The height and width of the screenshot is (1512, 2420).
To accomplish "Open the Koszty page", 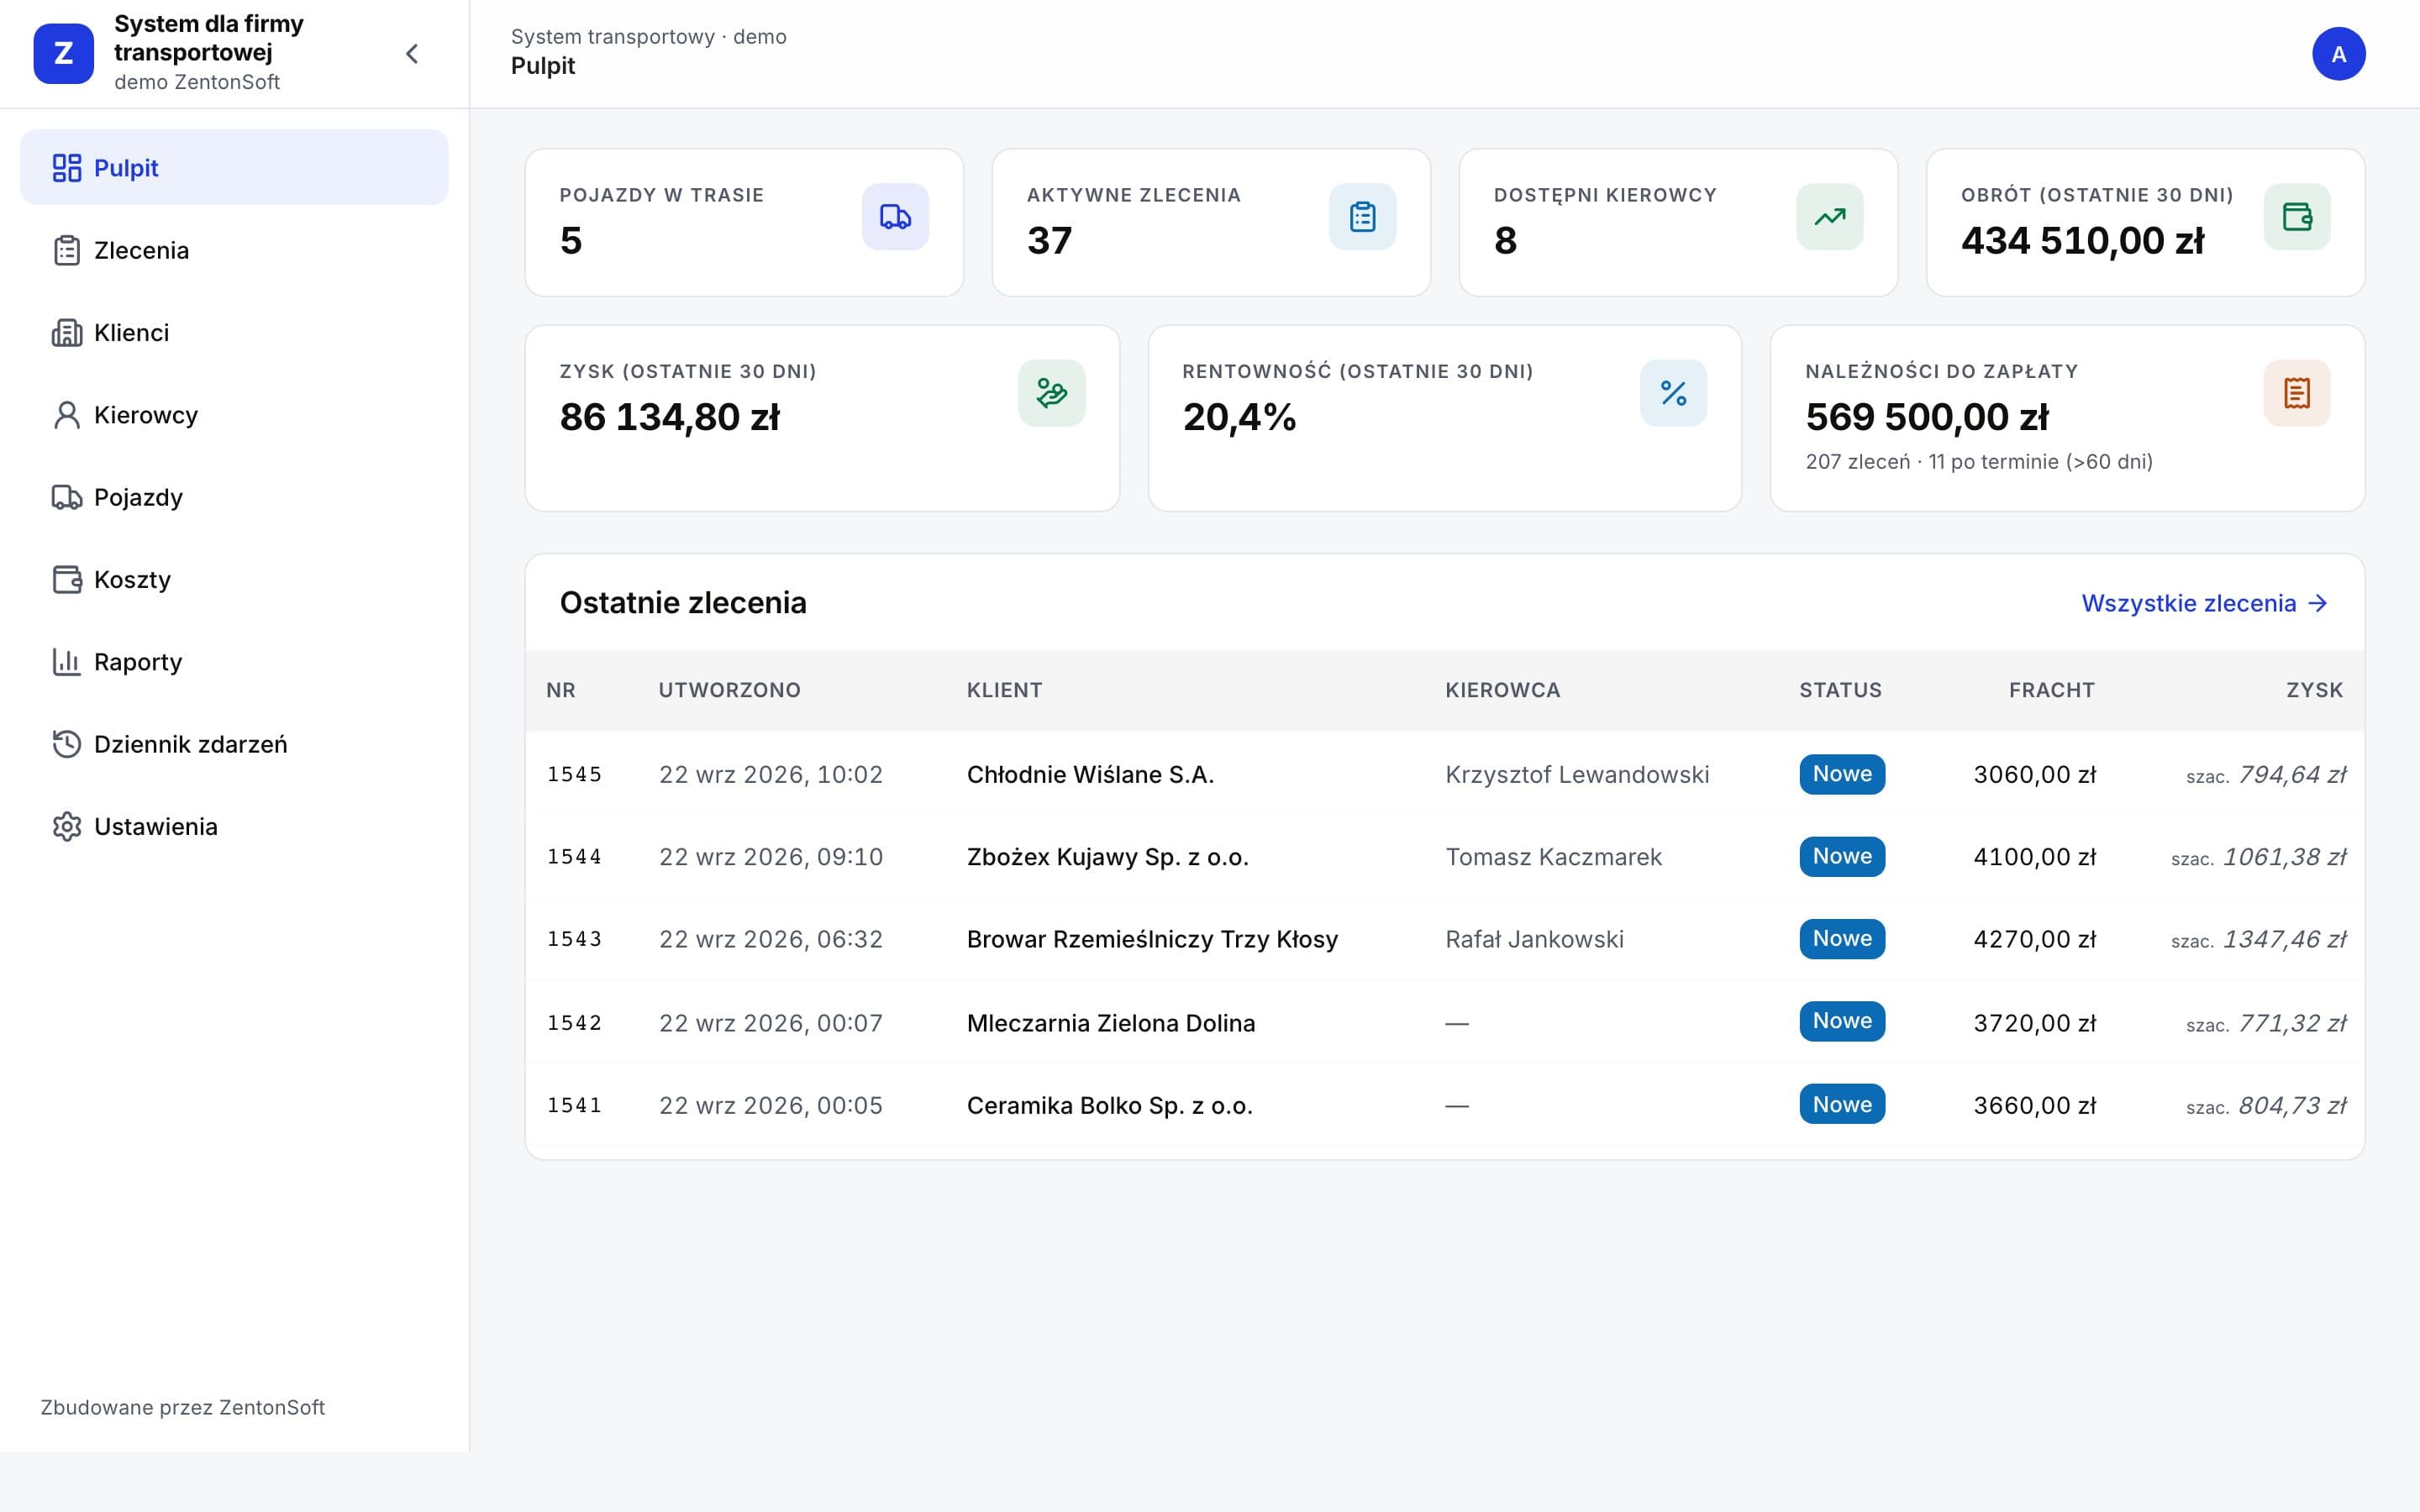I will (234, 580).
